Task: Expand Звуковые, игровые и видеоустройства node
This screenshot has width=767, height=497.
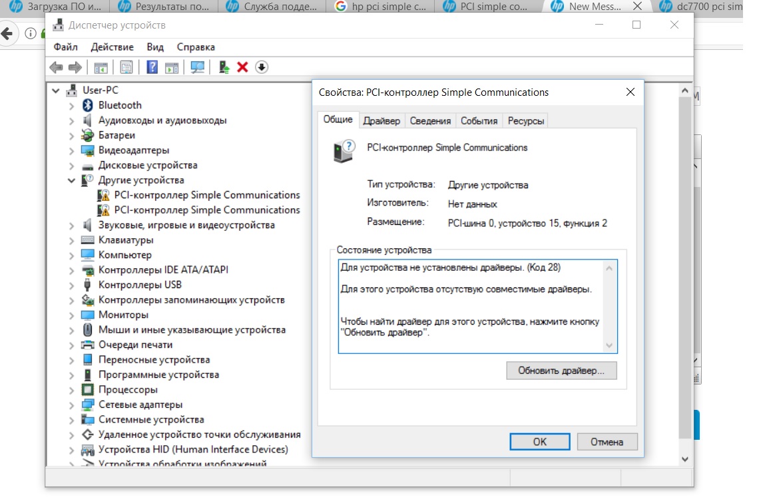Action: coord(71,226)
